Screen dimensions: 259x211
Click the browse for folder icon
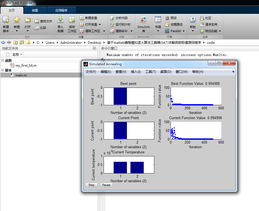tap(22, 43)
